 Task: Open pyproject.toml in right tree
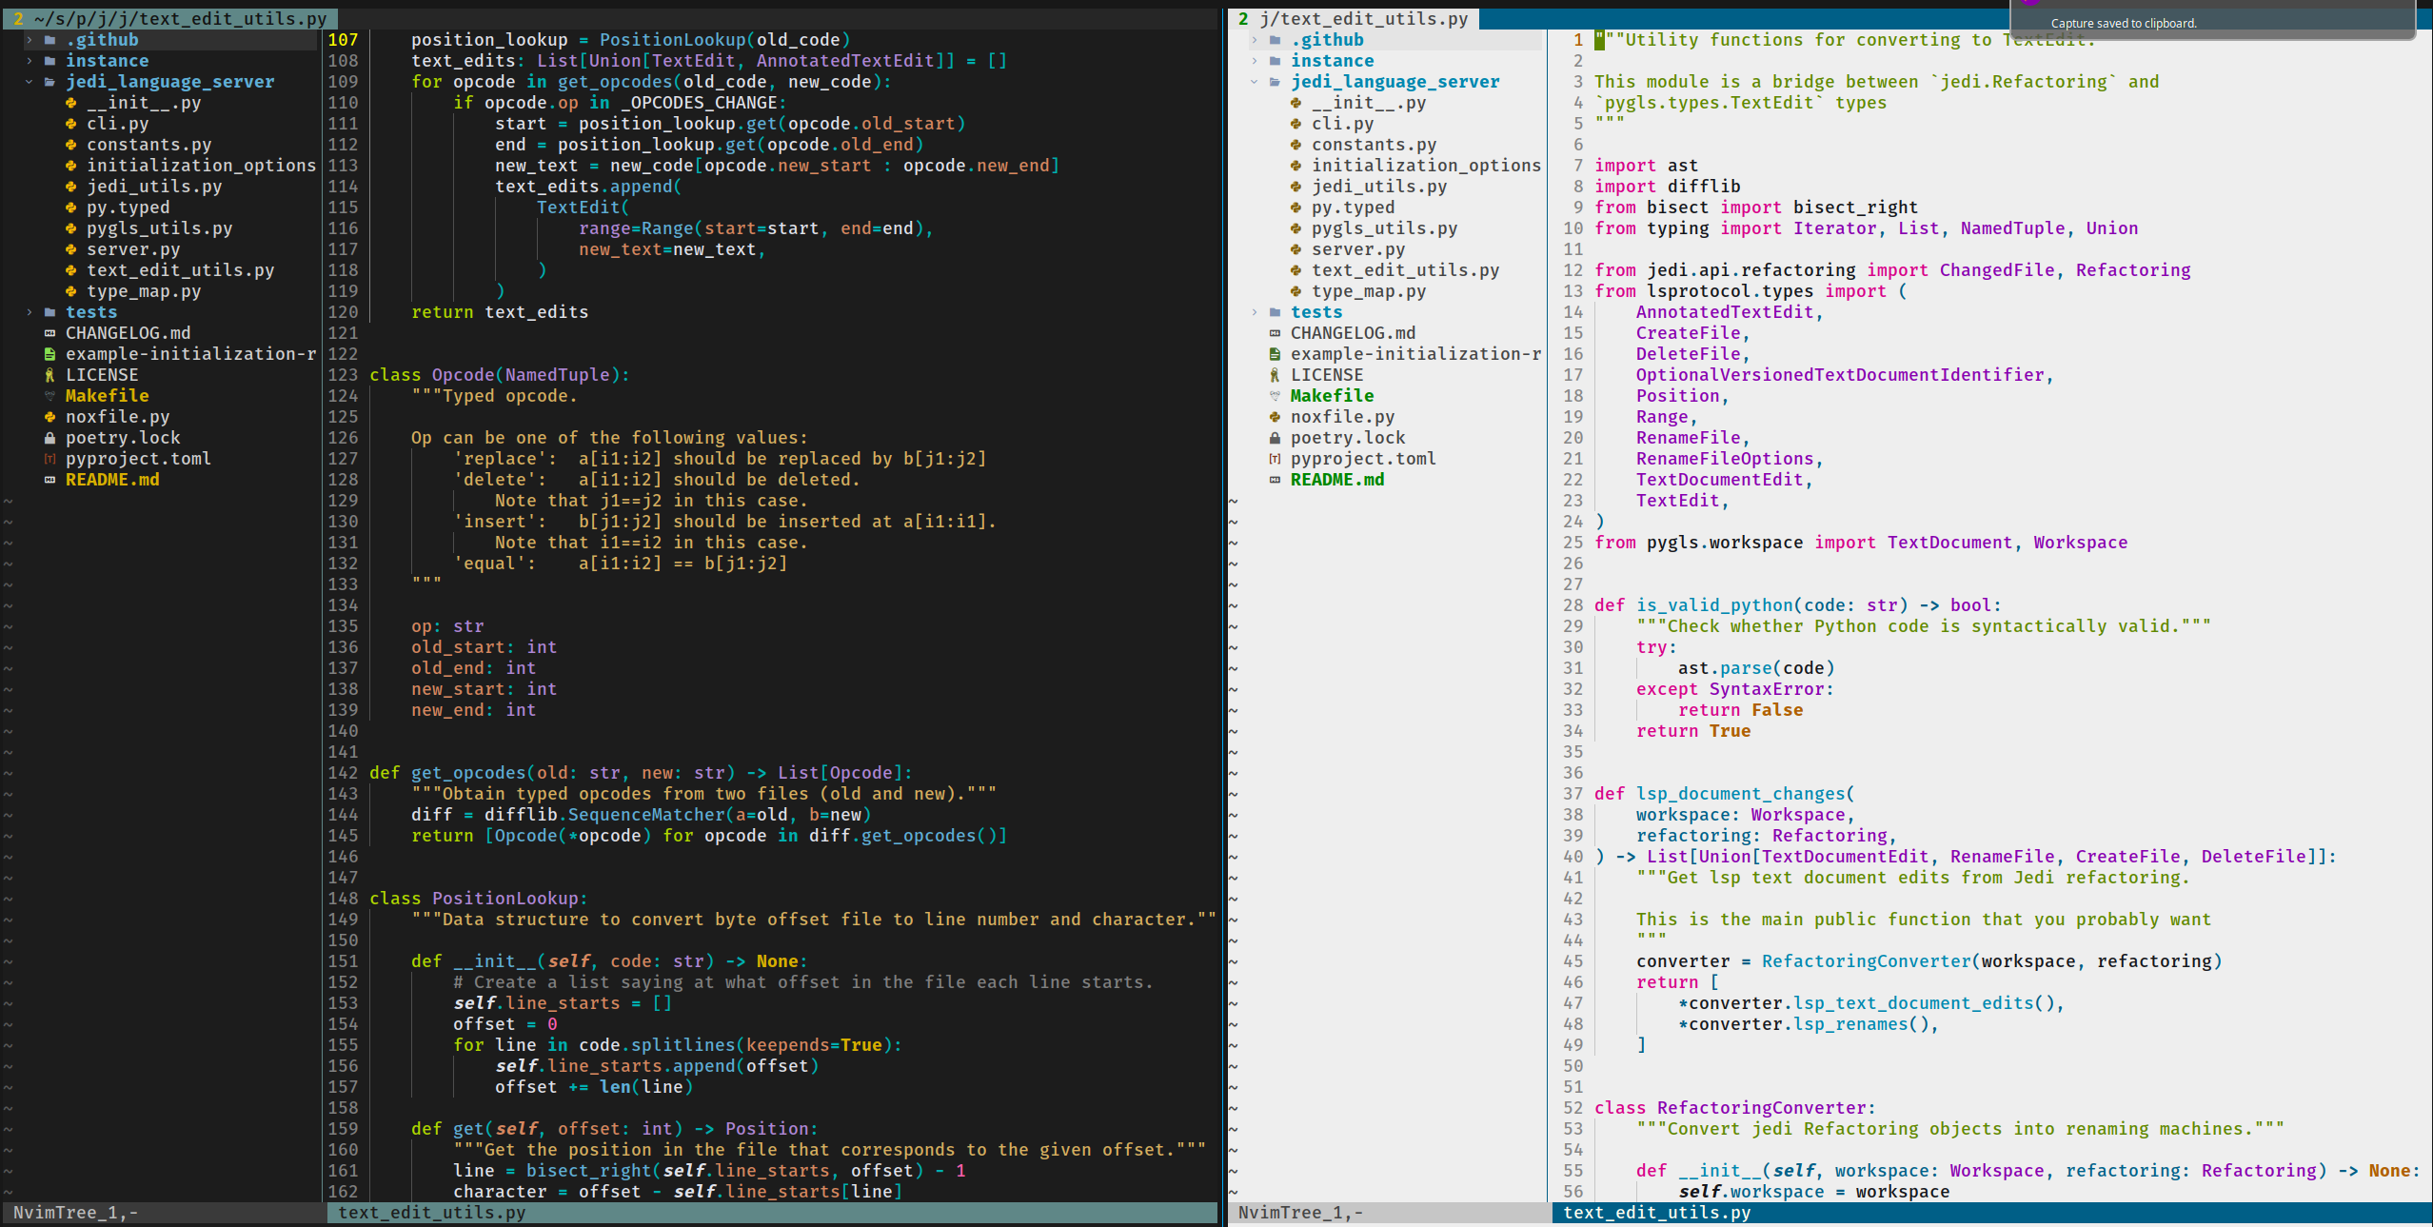click(1363, 459)
